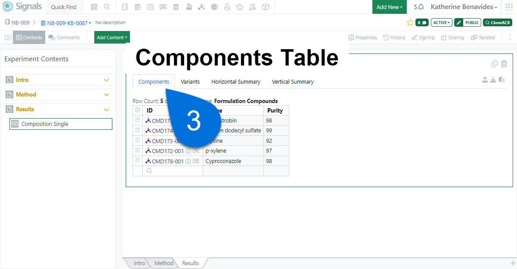The image size is (517, 269).
Task: Open the app launcher grid icon
Action: (509, 7)
